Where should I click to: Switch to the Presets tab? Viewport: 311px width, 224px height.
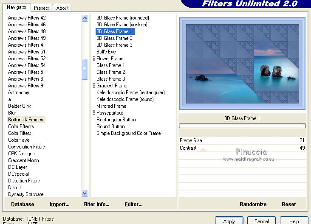(42, 8)
